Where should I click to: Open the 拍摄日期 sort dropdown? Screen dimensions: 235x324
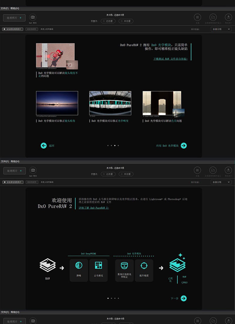pyautogui.click(x=221, y=29)
